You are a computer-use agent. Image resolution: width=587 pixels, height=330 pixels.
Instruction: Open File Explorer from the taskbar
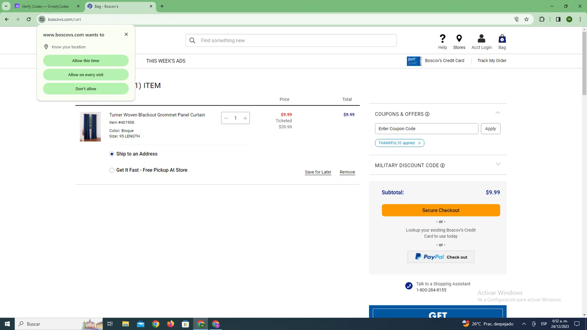pyautogui.click(x=125, y=324)
